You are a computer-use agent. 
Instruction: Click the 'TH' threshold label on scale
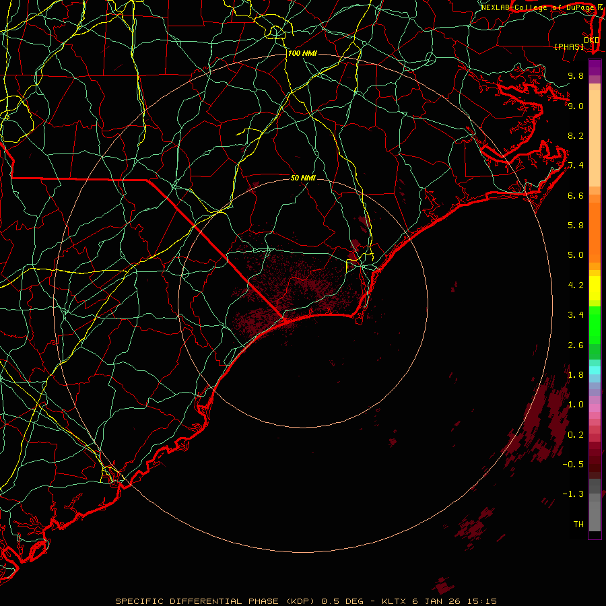pyautogui.click(x=578, y=525)
